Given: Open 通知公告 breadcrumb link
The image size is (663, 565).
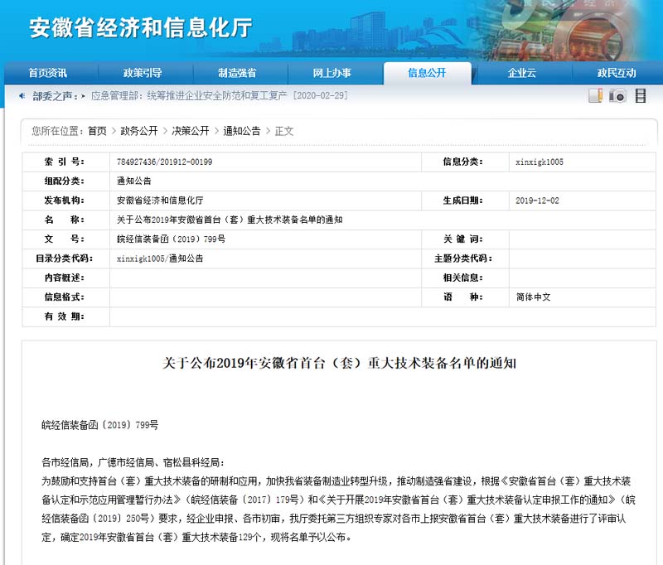Looking at the screenshot, I should click(241, 131).
